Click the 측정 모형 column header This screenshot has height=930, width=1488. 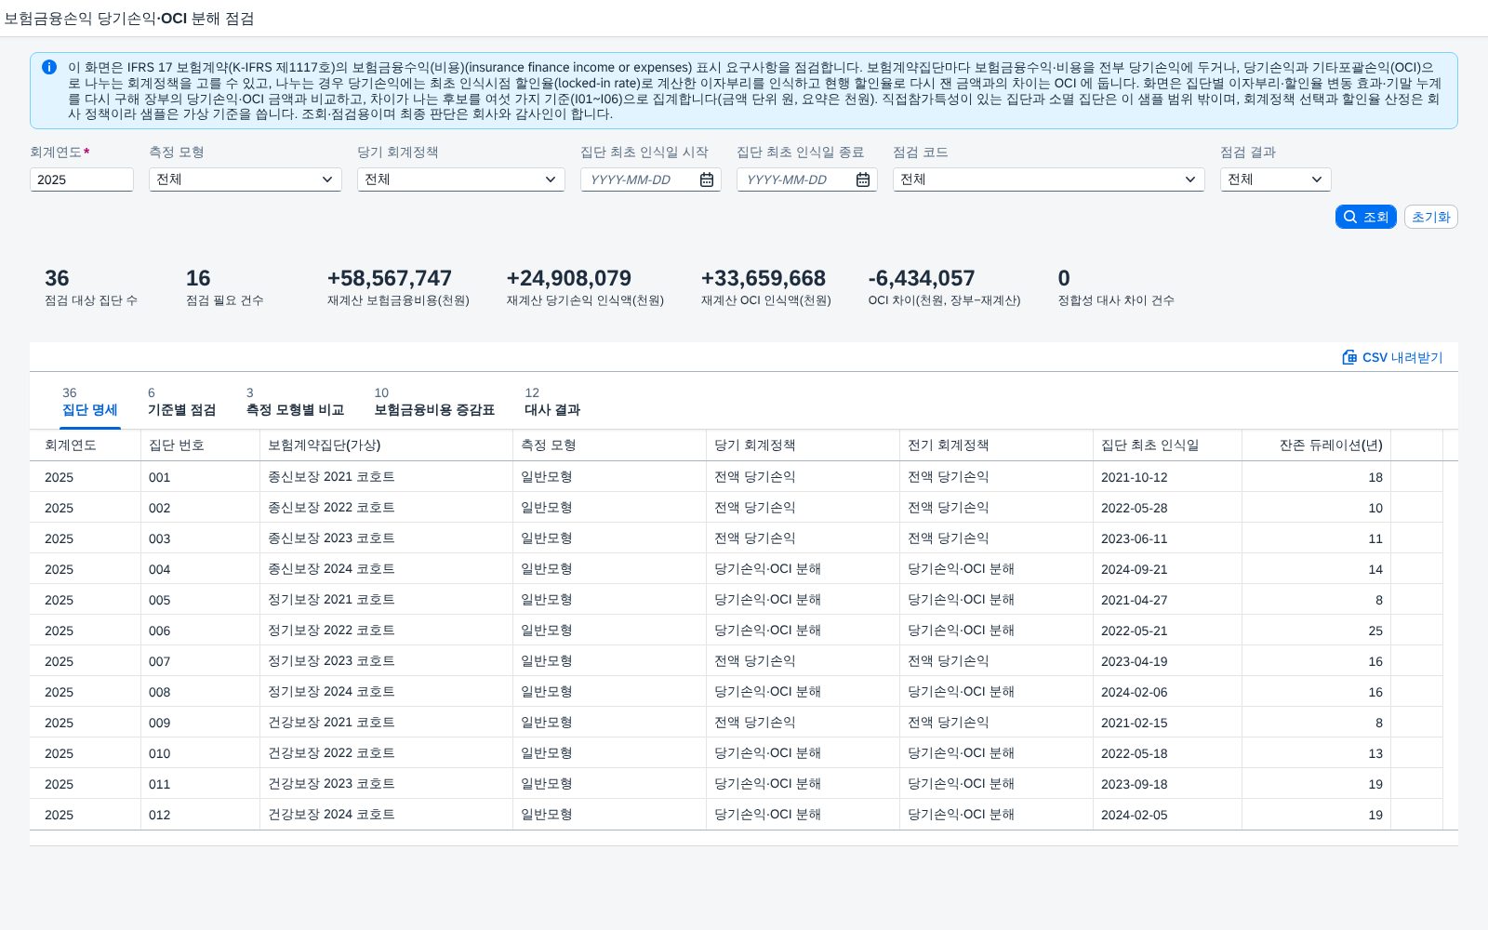click(610, 445)
